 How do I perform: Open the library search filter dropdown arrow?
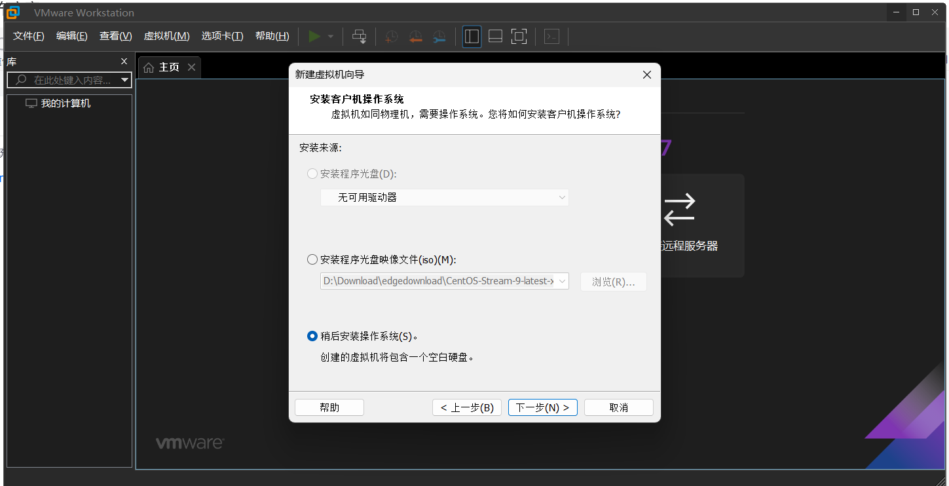125,80
